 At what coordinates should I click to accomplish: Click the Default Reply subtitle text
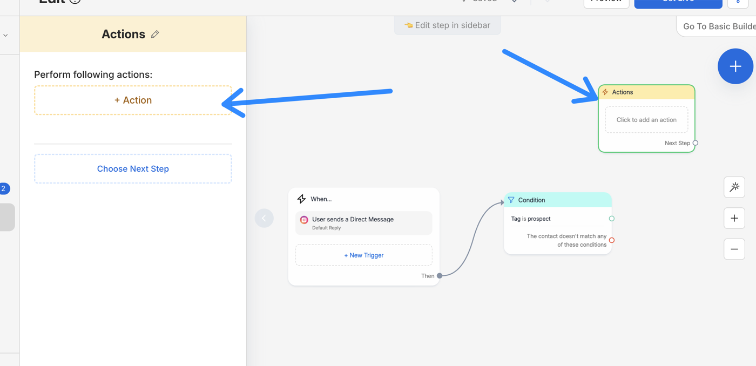point(326,228)
